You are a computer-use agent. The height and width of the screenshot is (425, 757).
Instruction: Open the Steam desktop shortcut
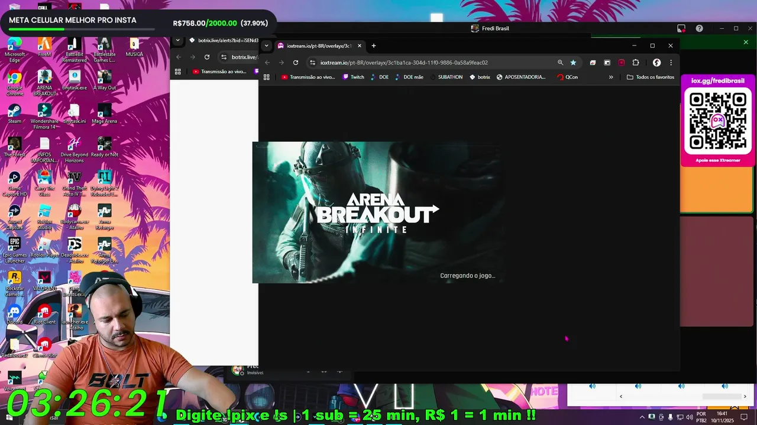click(15, 114)
